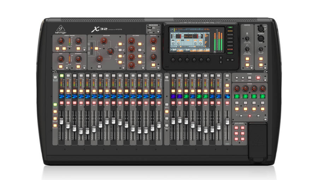Open the SETUP screen button

point(230,38)
